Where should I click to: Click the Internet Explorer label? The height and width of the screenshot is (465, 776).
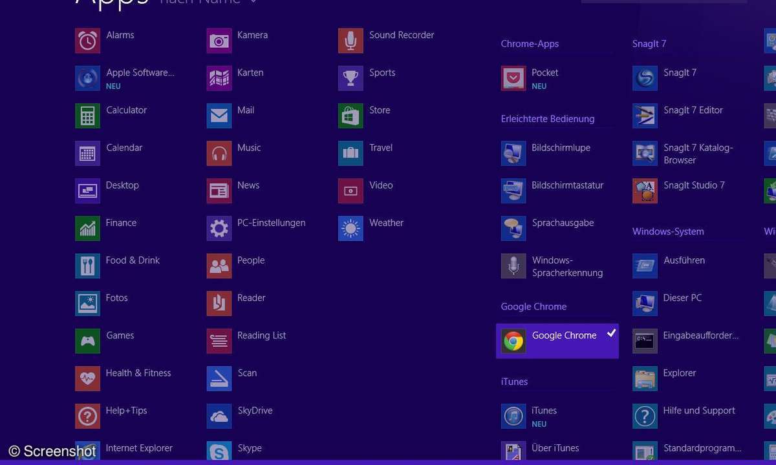point(139,448)
